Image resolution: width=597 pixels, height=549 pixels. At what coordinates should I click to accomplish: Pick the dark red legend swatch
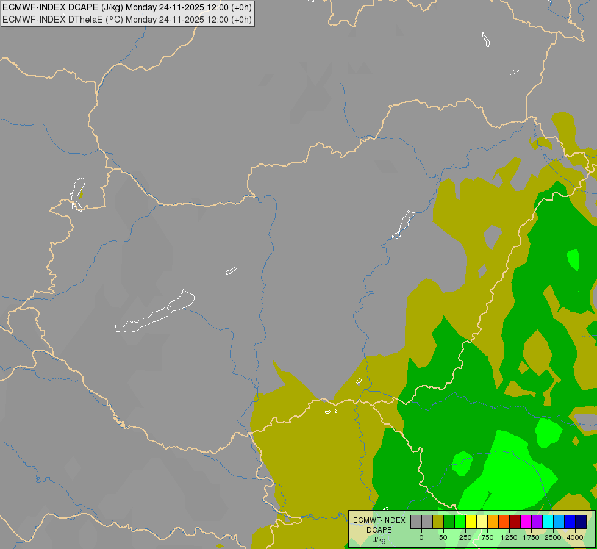click(x=515, y=522)
